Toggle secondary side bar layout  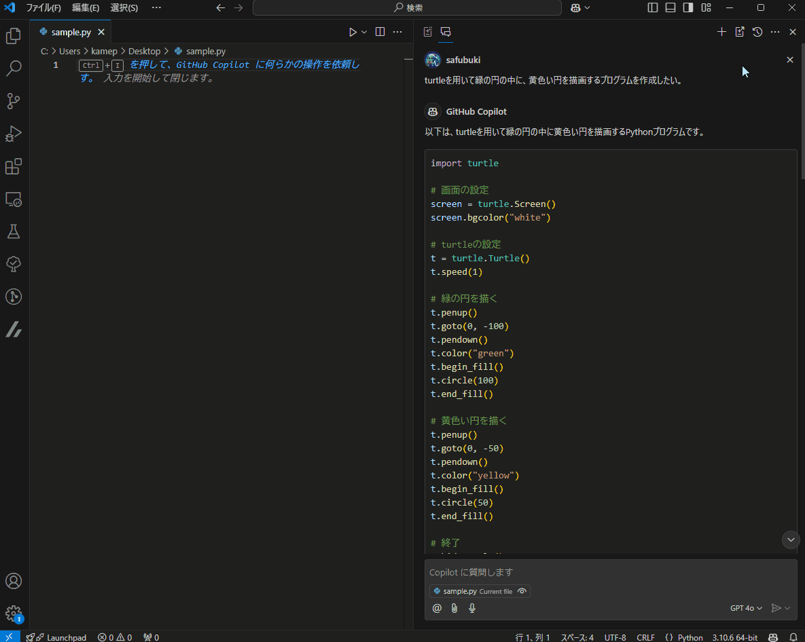[688, 7]
